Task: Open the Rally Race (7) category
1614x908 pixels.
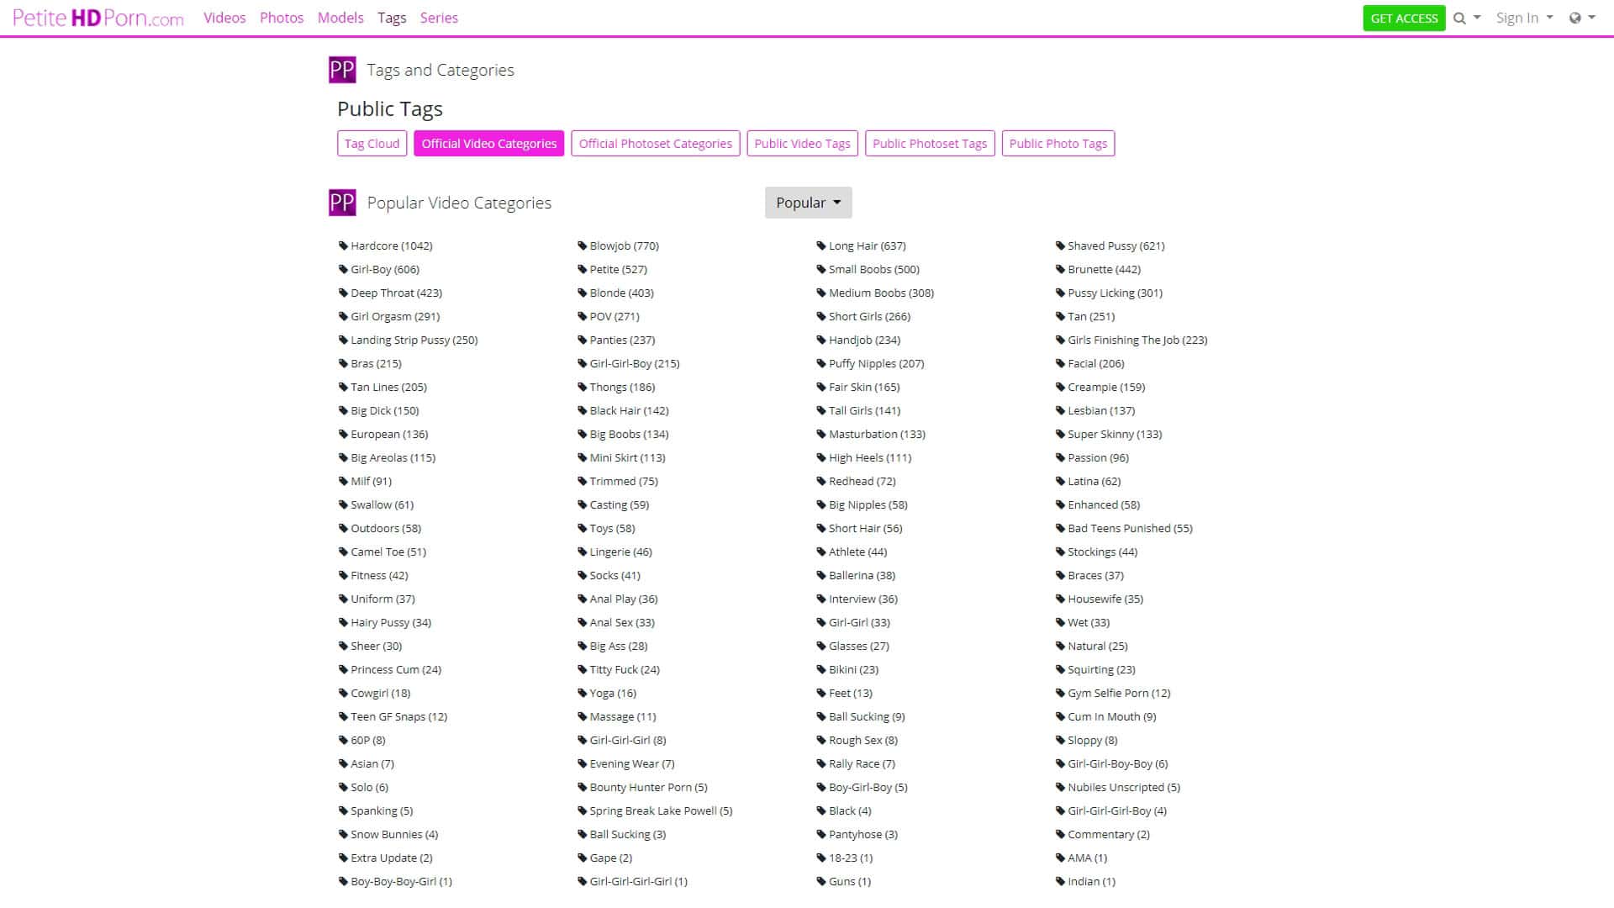Action: pos(862,764)
